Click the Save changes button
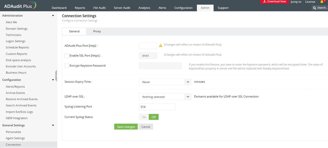The width and height of the screenshot is (328, 148). coord(126,127)
